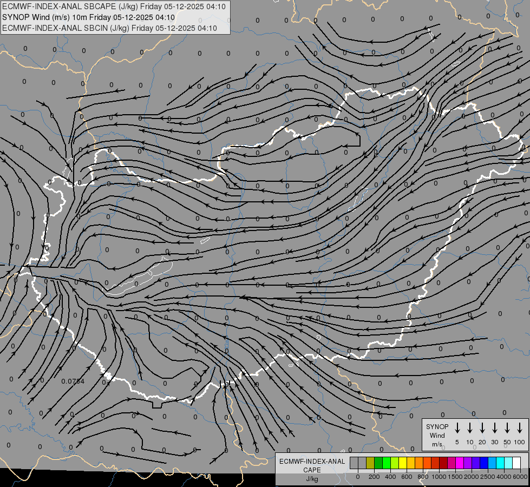Click the 2000 tick label on the CAPE scale
530x487 pixels.
pos(472,477)
